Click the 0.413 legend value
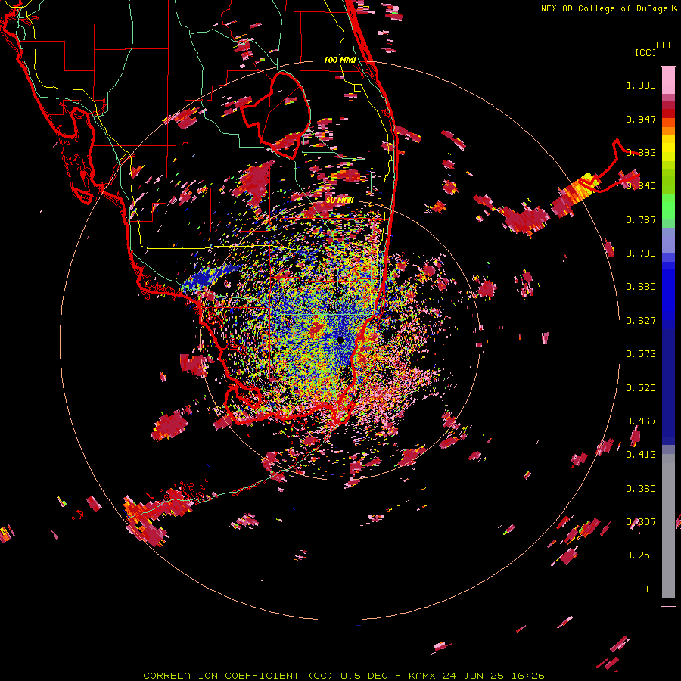Viewport: 681px width, 681px height. (641, 455)
